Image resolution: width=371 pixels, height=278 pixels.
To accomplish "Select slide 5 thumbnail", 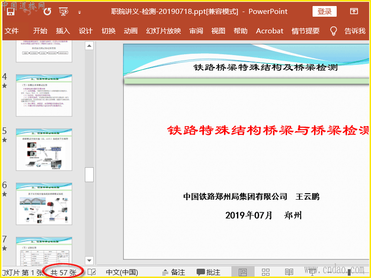I will tap(44, 150).
